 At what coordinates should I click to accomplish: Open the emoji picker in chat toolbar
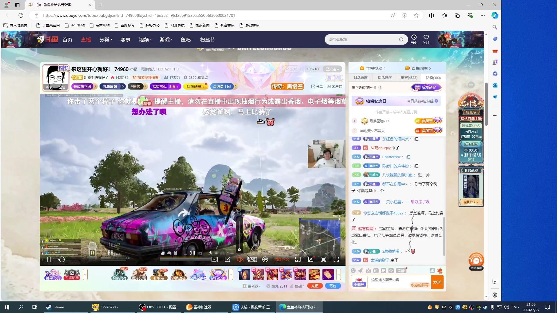pyautogui.click(x=353, y=271)
